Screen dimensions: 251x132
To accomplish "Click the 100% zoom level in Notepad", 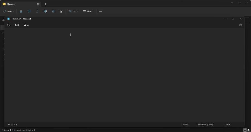I will [x=185, y=125].
